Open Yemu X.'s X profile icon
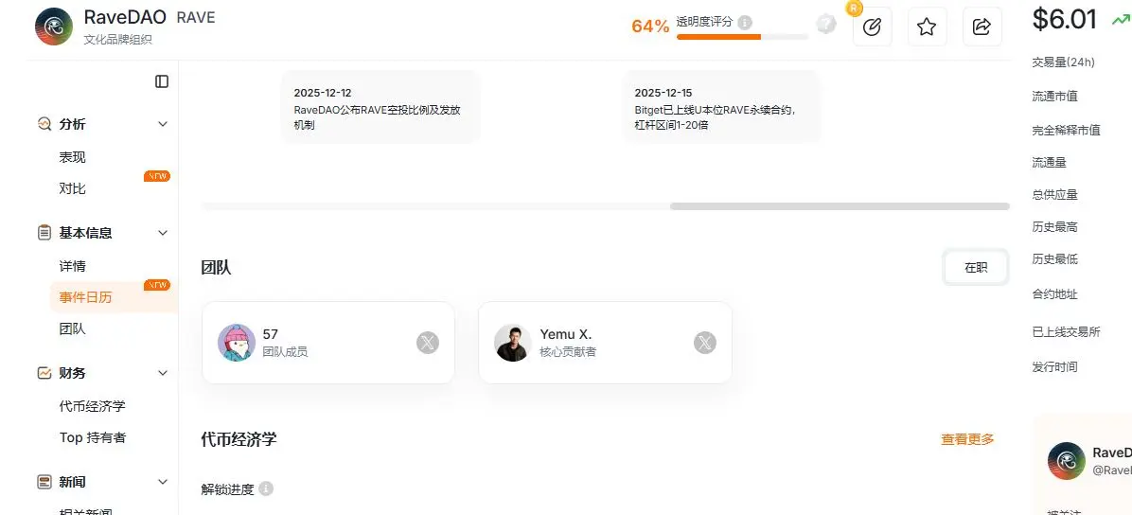 pos(705,343)
